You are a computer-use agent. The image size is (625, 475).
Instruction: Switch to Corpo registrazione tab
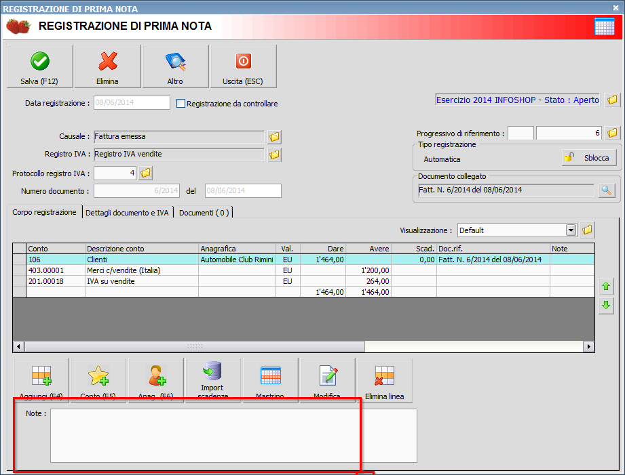click(x=44, y=212)
